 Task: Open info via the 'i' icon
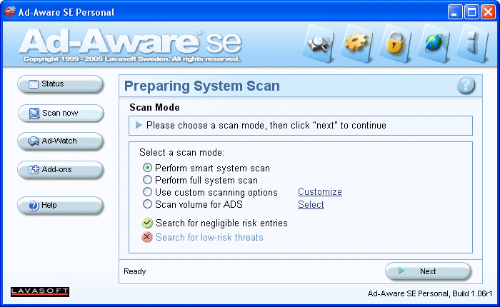472,44
